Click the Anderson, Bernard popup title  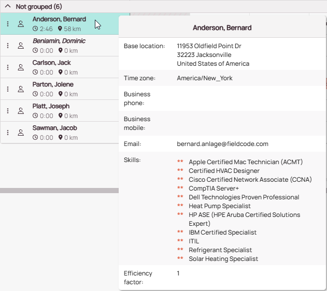point(222,28)
